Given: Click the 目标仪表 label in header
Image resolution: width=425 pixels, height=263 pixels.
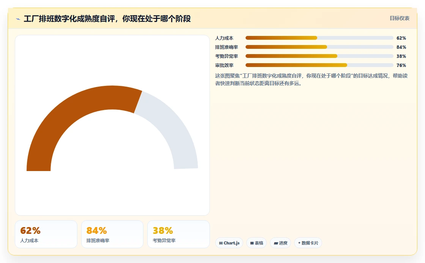Looking at the screenshot, I should 400,19.
